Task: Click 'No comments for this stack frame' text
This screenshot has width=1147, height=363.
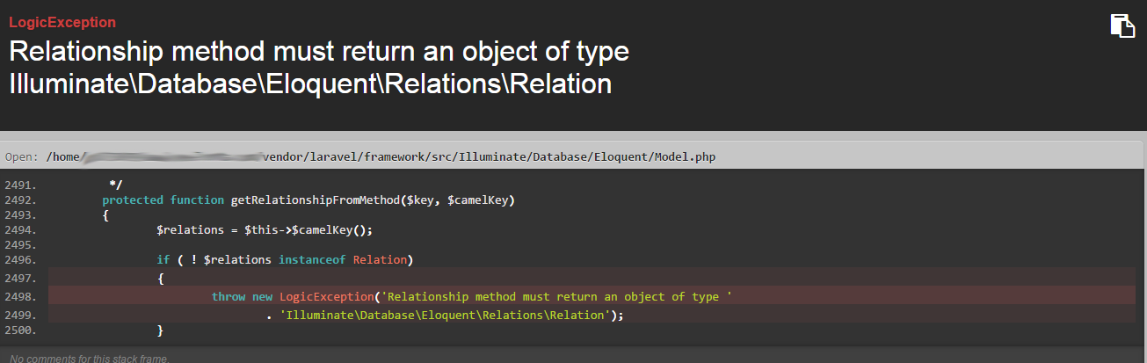Action: coord(90,358)
